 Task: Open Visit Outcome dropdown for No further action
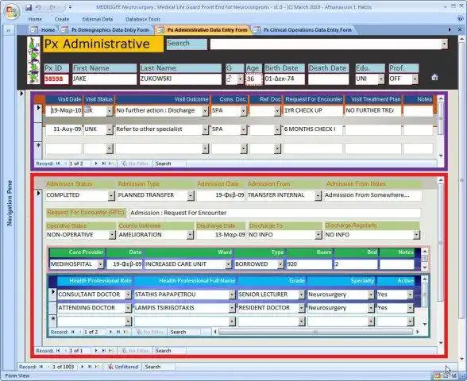(x=205, y=111)
